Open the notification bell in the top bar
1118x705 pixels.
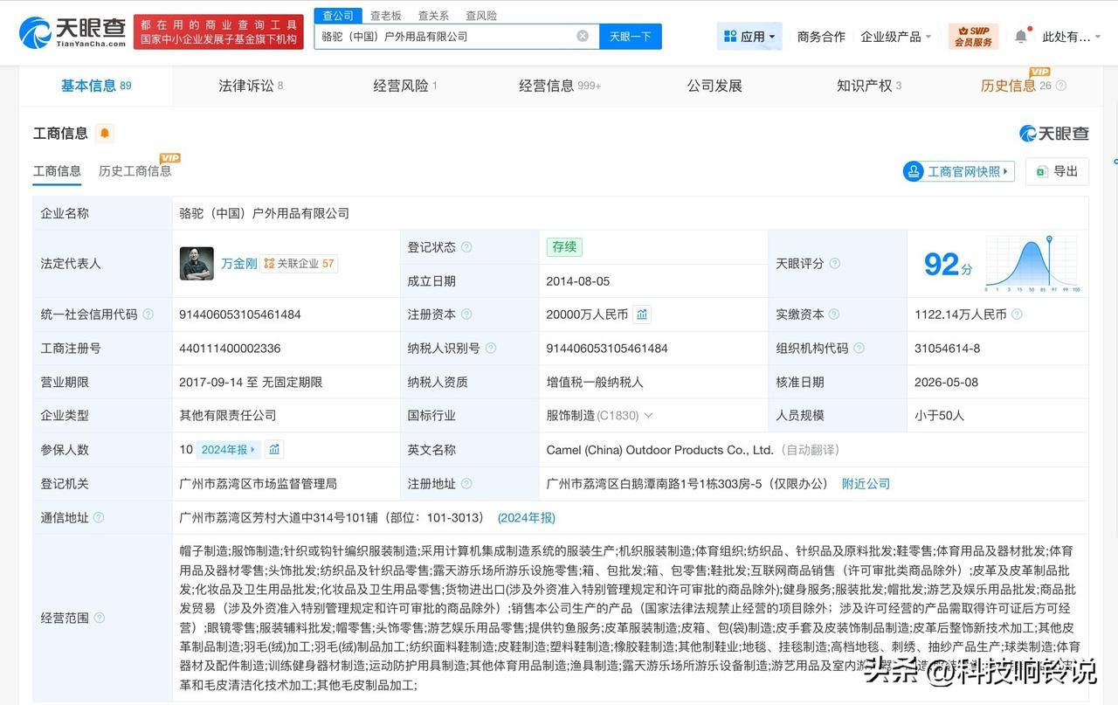(1021, 37)
